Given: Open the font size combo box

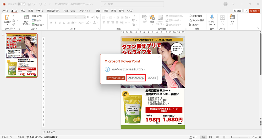Looking at the screenshot, I should (x=81, y=17).
